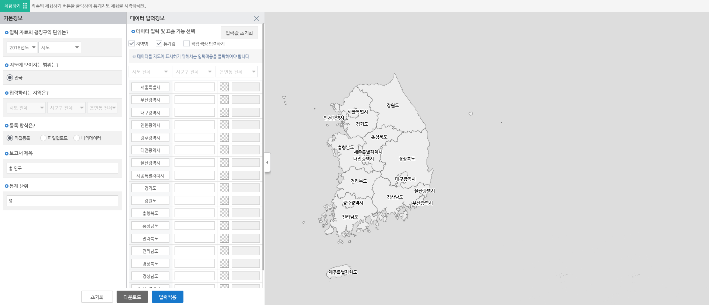Enable 직접 색상 입력하기 checkbox

pos(187,43)
